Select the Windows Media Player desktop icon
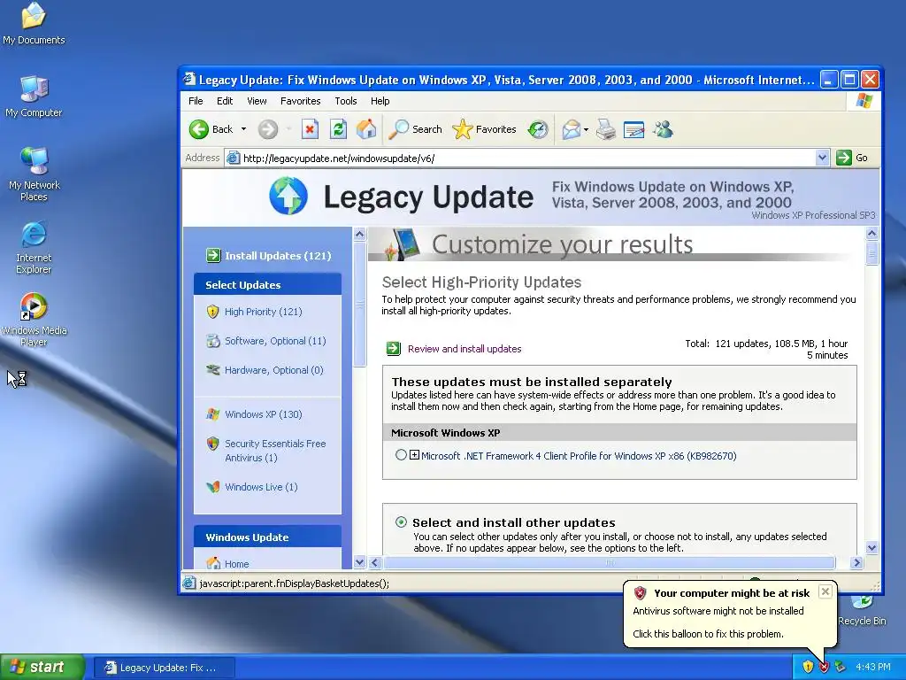 pyautogui.click(x=34, y=319)
